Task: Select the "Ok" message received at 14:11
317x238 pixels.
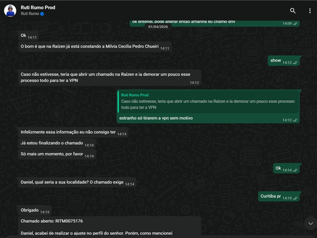Action: click(x=29, y=36)
